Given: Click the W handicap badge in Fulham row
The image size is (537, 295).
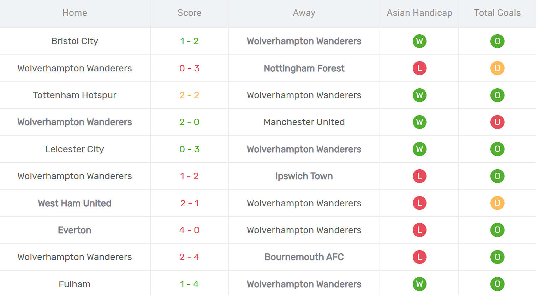Looking at the screenshot, I should (419, 284).
